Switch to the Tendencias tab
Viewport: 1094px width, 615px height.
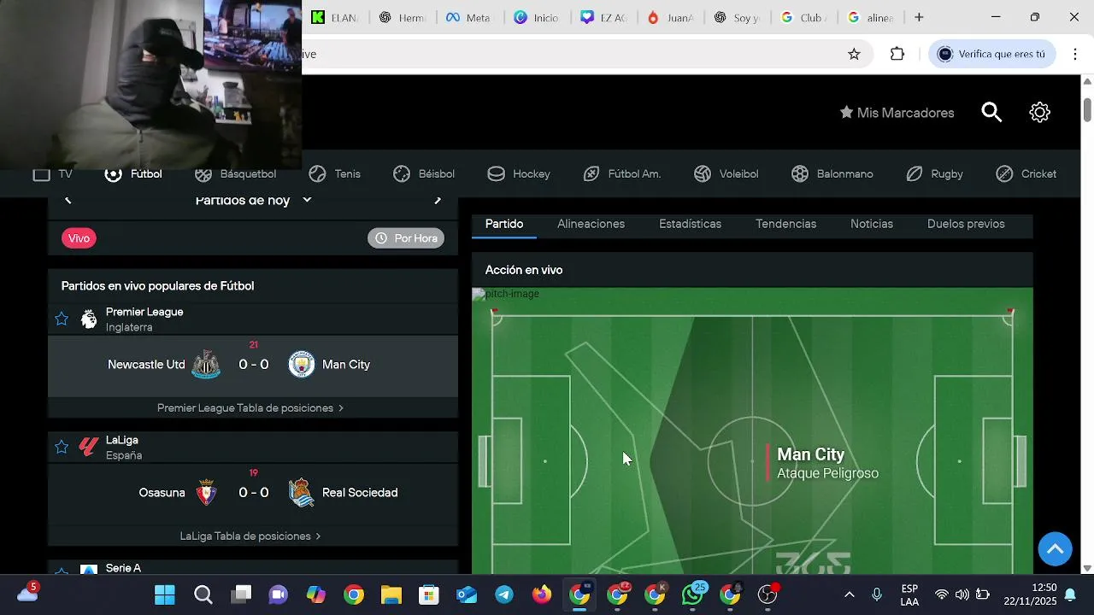[786, 224]
